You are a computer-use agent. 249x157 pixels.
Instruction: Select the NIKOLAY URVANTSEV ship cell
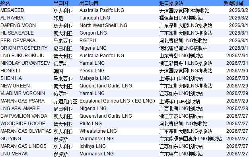point(25,63)
